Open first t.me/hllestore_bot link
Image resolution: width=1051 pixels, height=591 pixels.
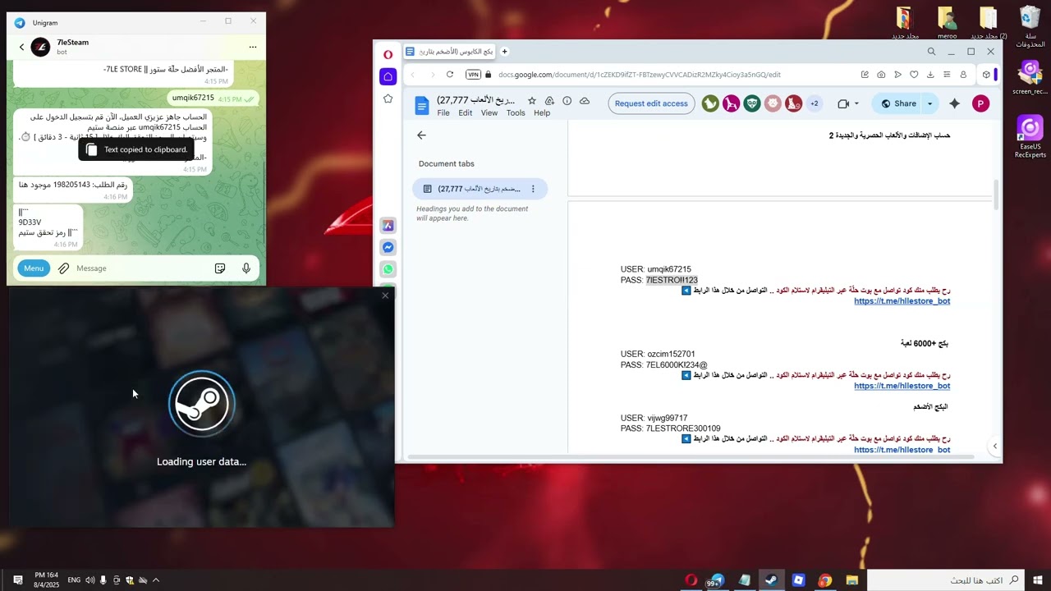click(902, 301)
